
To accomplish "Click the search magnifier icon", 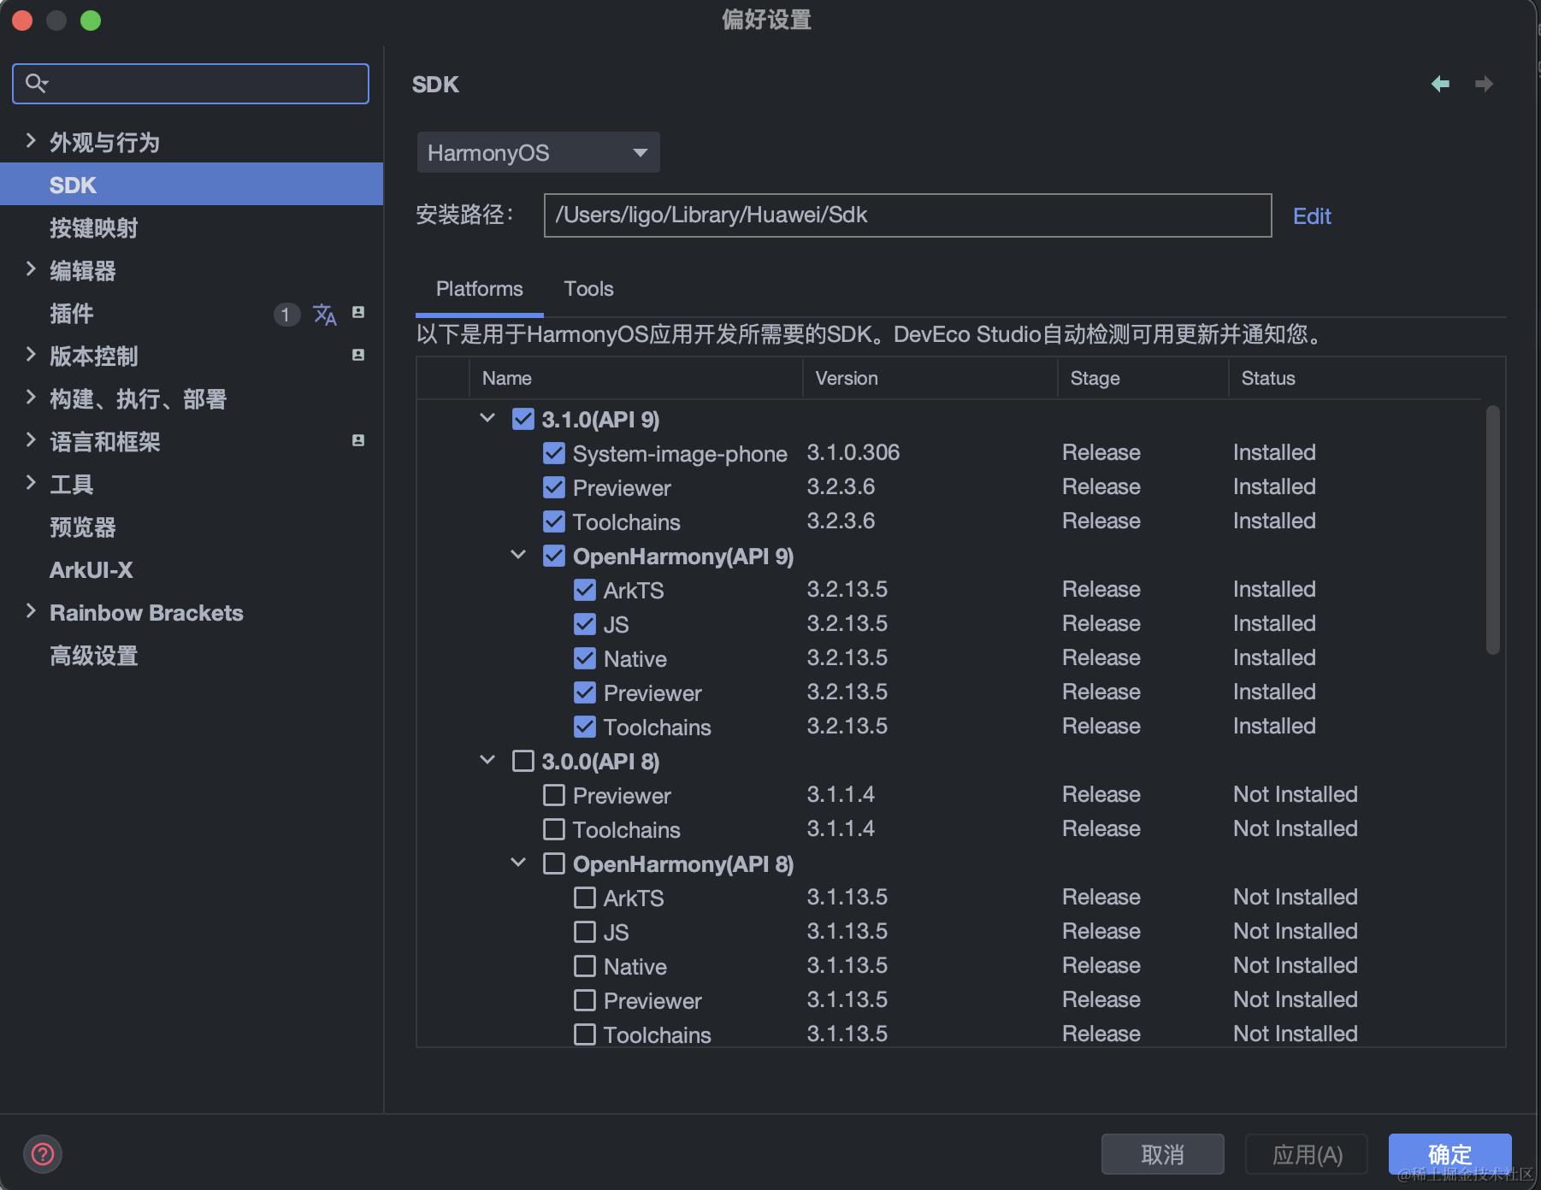I will point(36,83).
